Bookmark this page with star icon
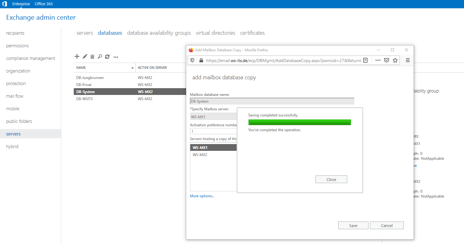This screenshot has height=243, width=464. pos(395,61)
